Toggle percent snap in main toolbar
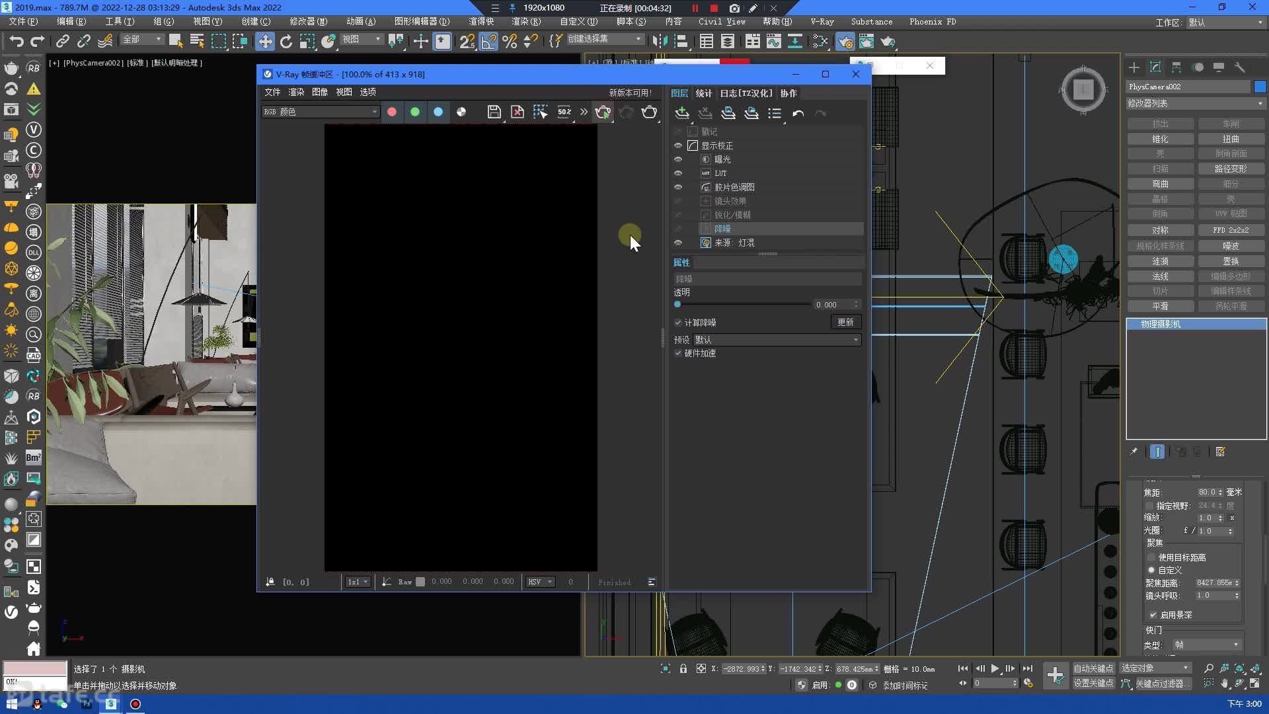Image resolution: width=1269 pixels, height=714 pixels. [x=510, y=42]
